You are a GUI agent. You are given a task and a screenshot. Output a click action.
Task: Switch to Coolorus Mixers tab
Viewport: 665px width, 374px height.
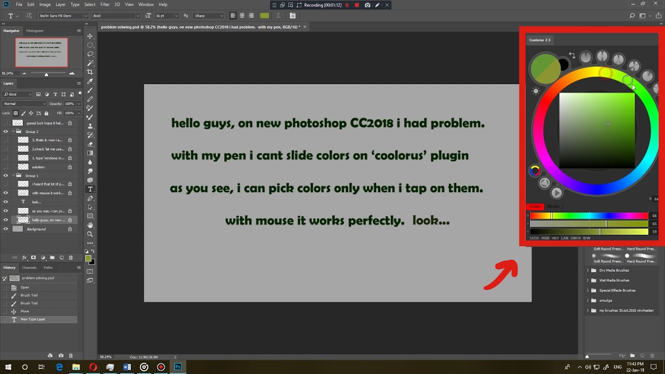[x=553, y=206]
